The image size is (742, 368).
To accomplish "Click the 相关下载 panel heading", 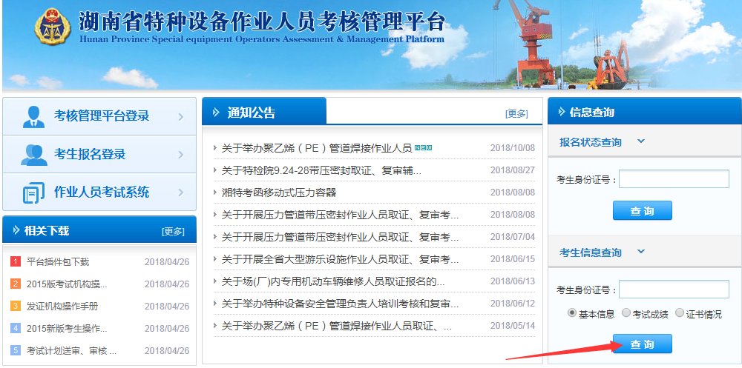I will tap(47, 230).
